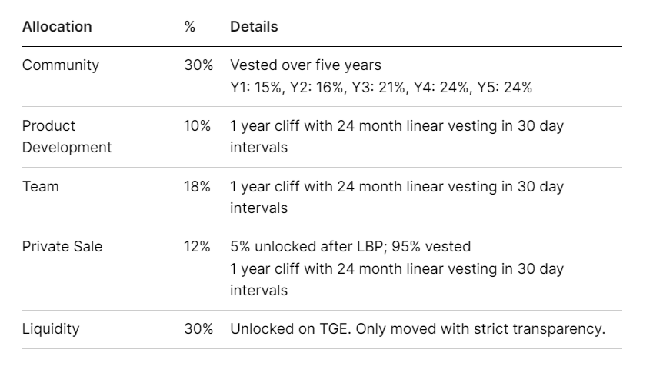Click the Details column header
Screen dimensions: 663x373
point(254,26)
